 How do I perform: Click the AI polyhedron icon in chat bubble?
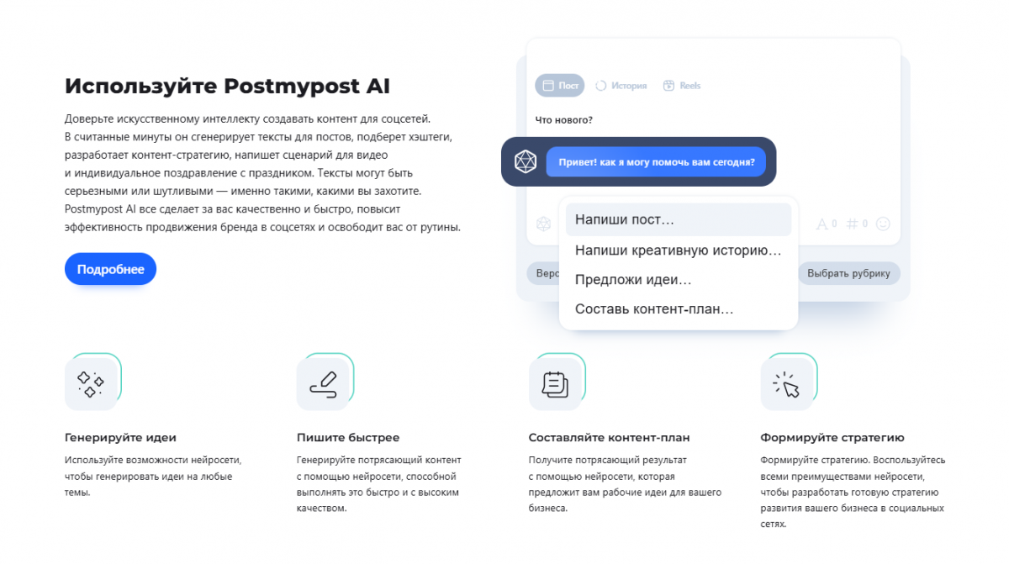[x=526, y=161]
